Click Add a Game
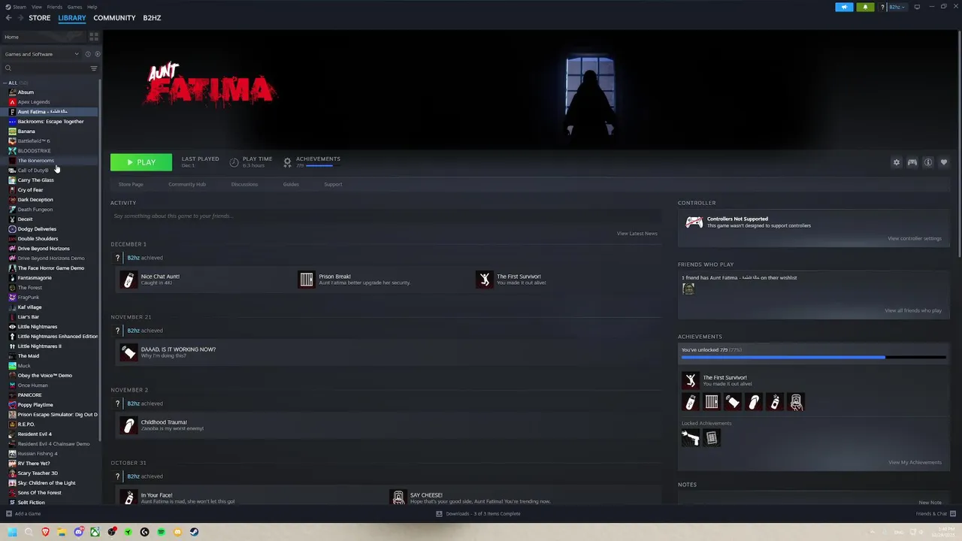Viewport: 962px width, 541px height. click(x=23, y=514)
